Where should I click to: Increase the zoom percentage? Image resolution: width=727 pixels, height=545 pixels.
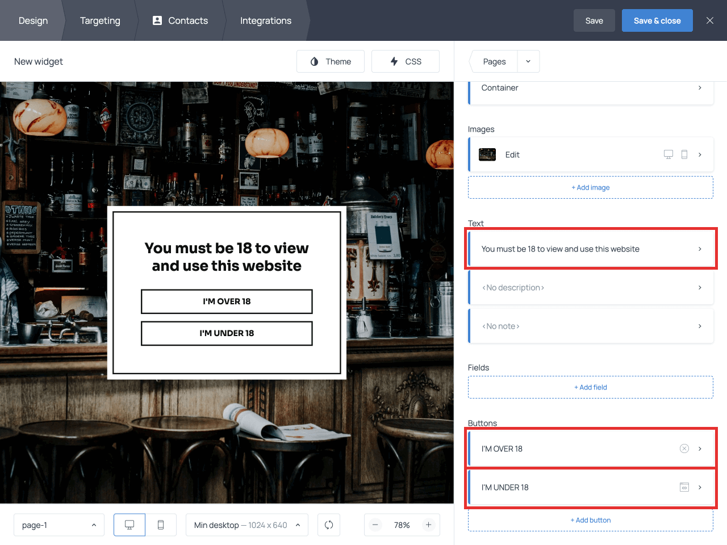tap(429, 525)
